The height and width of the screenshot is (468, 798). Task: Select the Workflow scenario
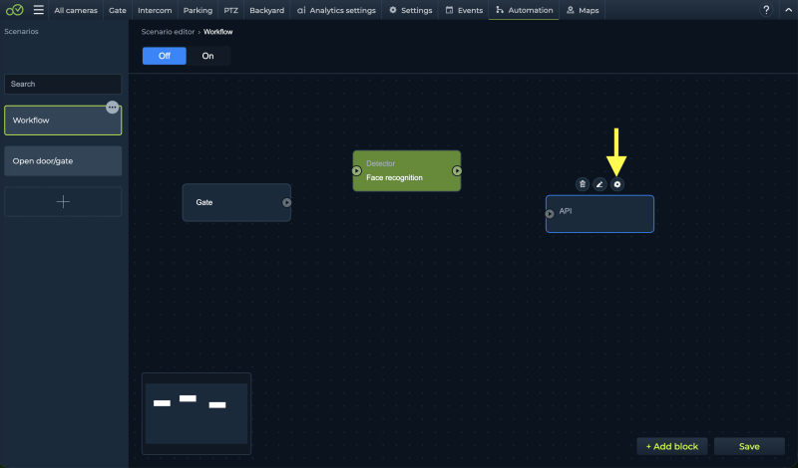click(63, 120)
